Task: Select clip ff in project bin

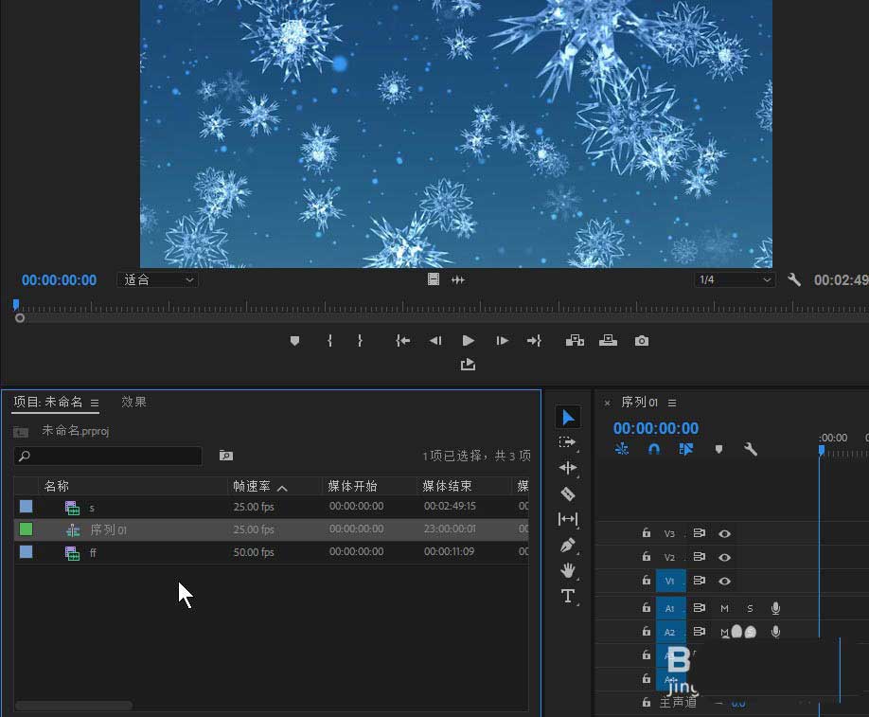Action: point(272,552)
